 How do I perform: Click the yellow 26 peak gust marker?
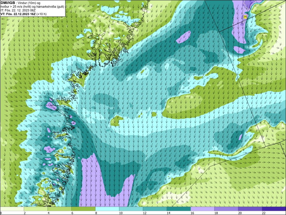(x=245, y=17)
